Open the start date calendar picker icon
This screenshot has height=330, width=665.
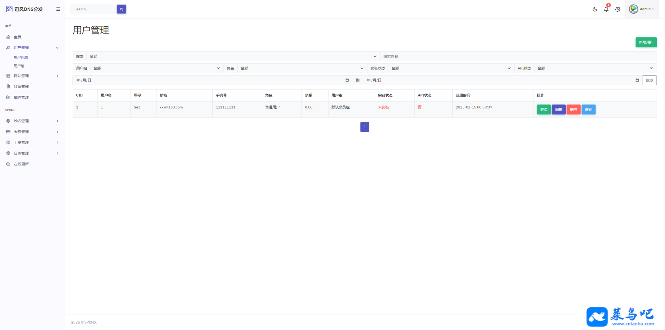pyautogui.click(x=347, y=80)
